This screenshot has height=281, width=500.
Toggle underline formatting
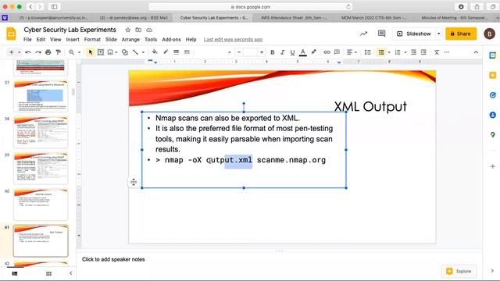pyautogui.click(x=292, y=52)
